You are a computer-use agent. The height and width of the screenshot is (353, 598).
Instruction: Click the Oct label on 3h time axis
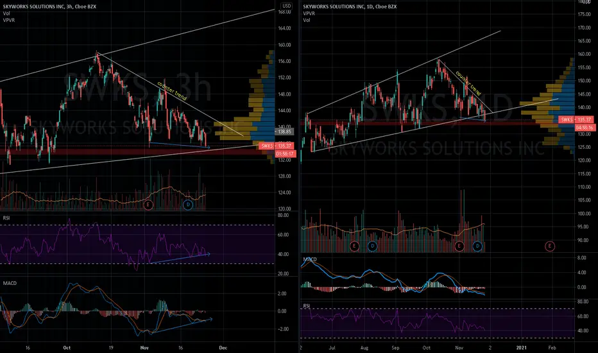67,348
